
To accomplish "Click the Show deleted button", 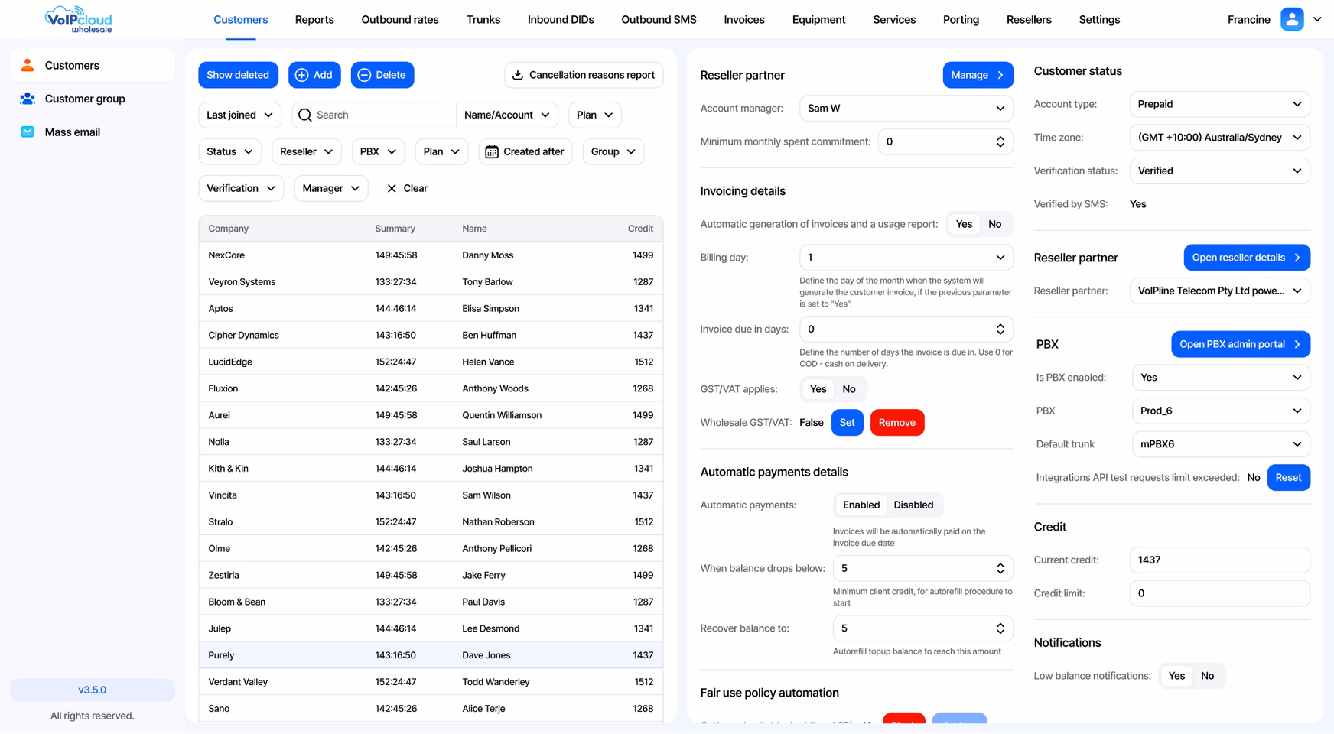I will tap(238, 75).
